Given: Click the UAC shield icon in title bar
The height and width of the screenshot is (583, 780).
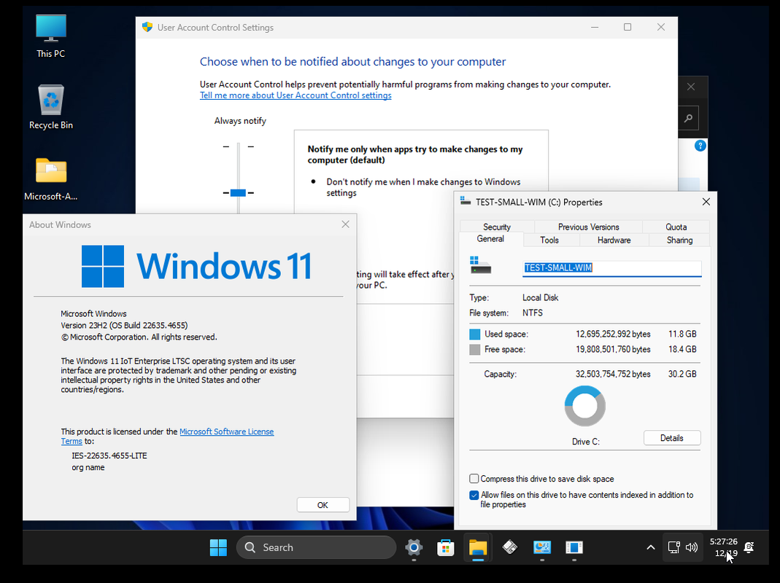Looking at the screenshot, I should pyautogui.click(x=147, y=28).
